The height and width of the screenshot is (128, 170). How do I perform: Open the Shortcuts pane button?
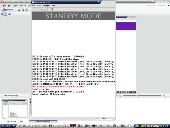tap(8, 10)
